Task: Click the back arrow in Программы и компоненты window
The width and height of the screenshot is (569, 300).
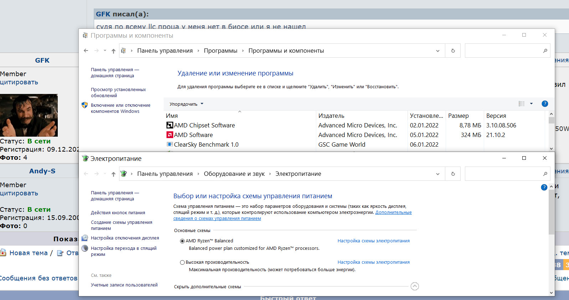Action: [x=86, y=51]
